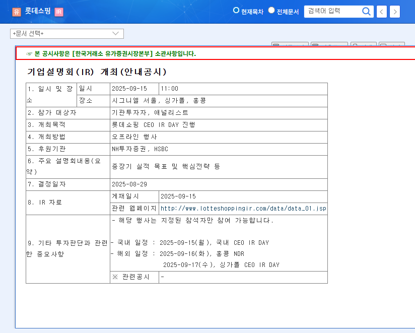
Task: Click the line 해외 일정 : 2025-09-16(화), 홍콩 NDR
Action: pos(178,254)
